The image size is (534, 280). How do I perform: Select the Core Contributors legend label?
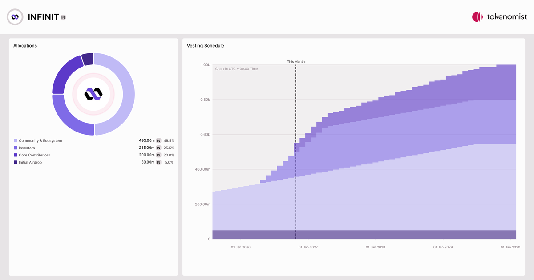coord(34,155)
